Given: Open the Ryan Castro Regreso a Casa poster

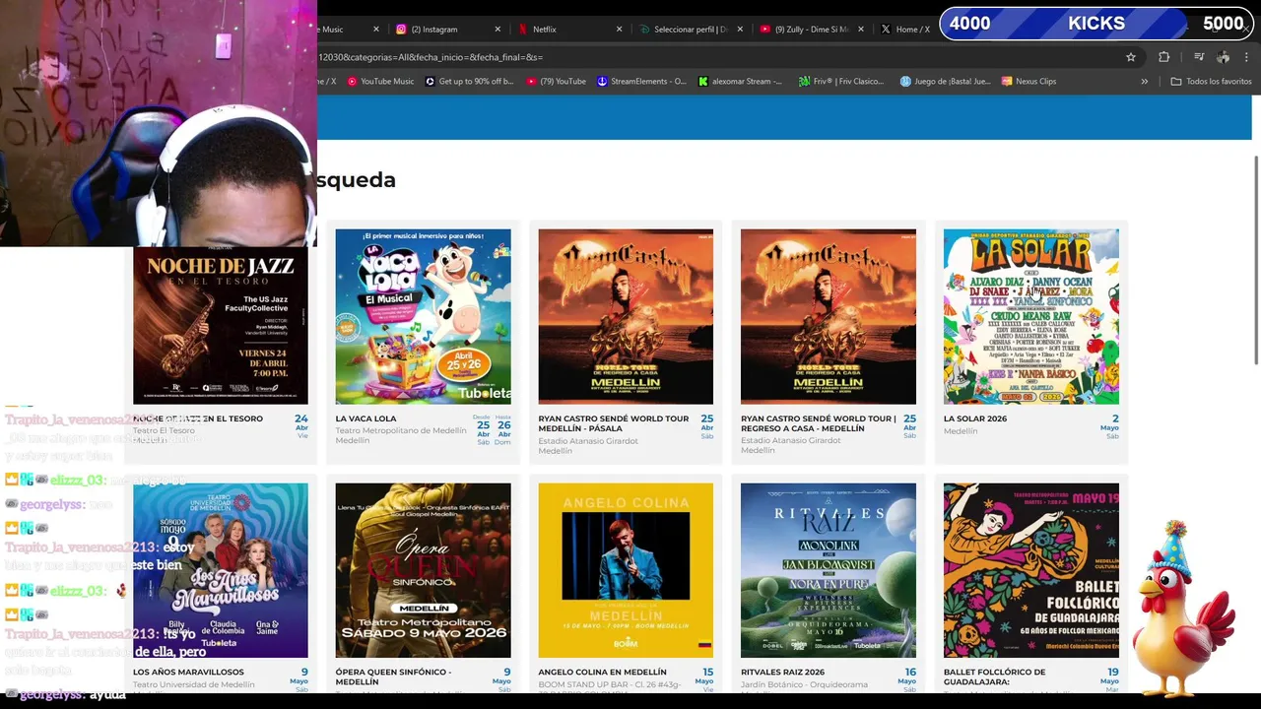Looking at the screenshot, I should tap(829, 316).
